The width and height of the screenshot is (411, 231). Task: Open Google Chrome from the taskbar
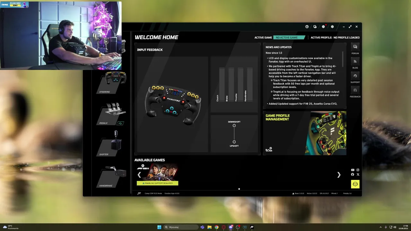pyautogui.click(x=216, y=227)
